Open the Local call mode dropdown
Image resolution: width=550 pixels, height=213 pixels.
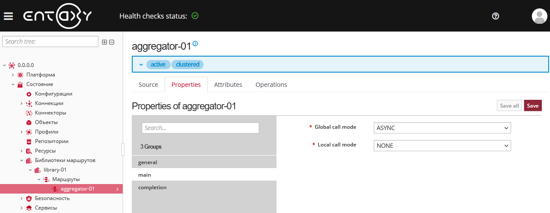click(x=442, y=146)
